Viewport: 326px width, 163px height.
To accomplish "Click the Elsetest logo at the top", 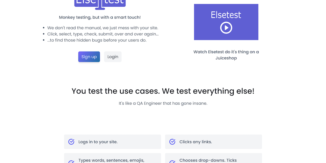I will (100, 3).
